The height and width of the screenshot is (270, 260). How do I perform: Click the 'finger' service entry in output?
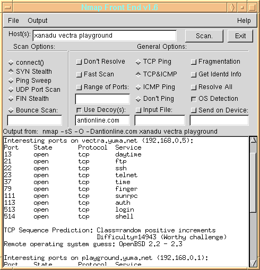pyautogui.click(x=126, y=189)
